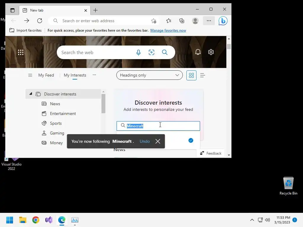Click Microsoft Edge taskbar icon

tap(62, 220)
